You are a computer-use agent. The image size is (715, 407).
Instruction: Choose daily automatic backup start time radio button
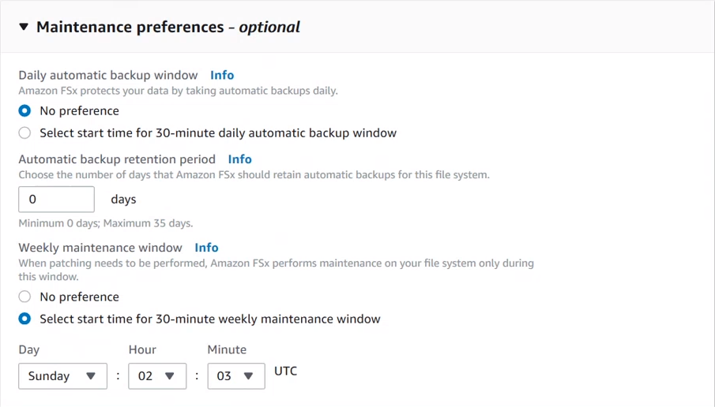pos(24,133)
